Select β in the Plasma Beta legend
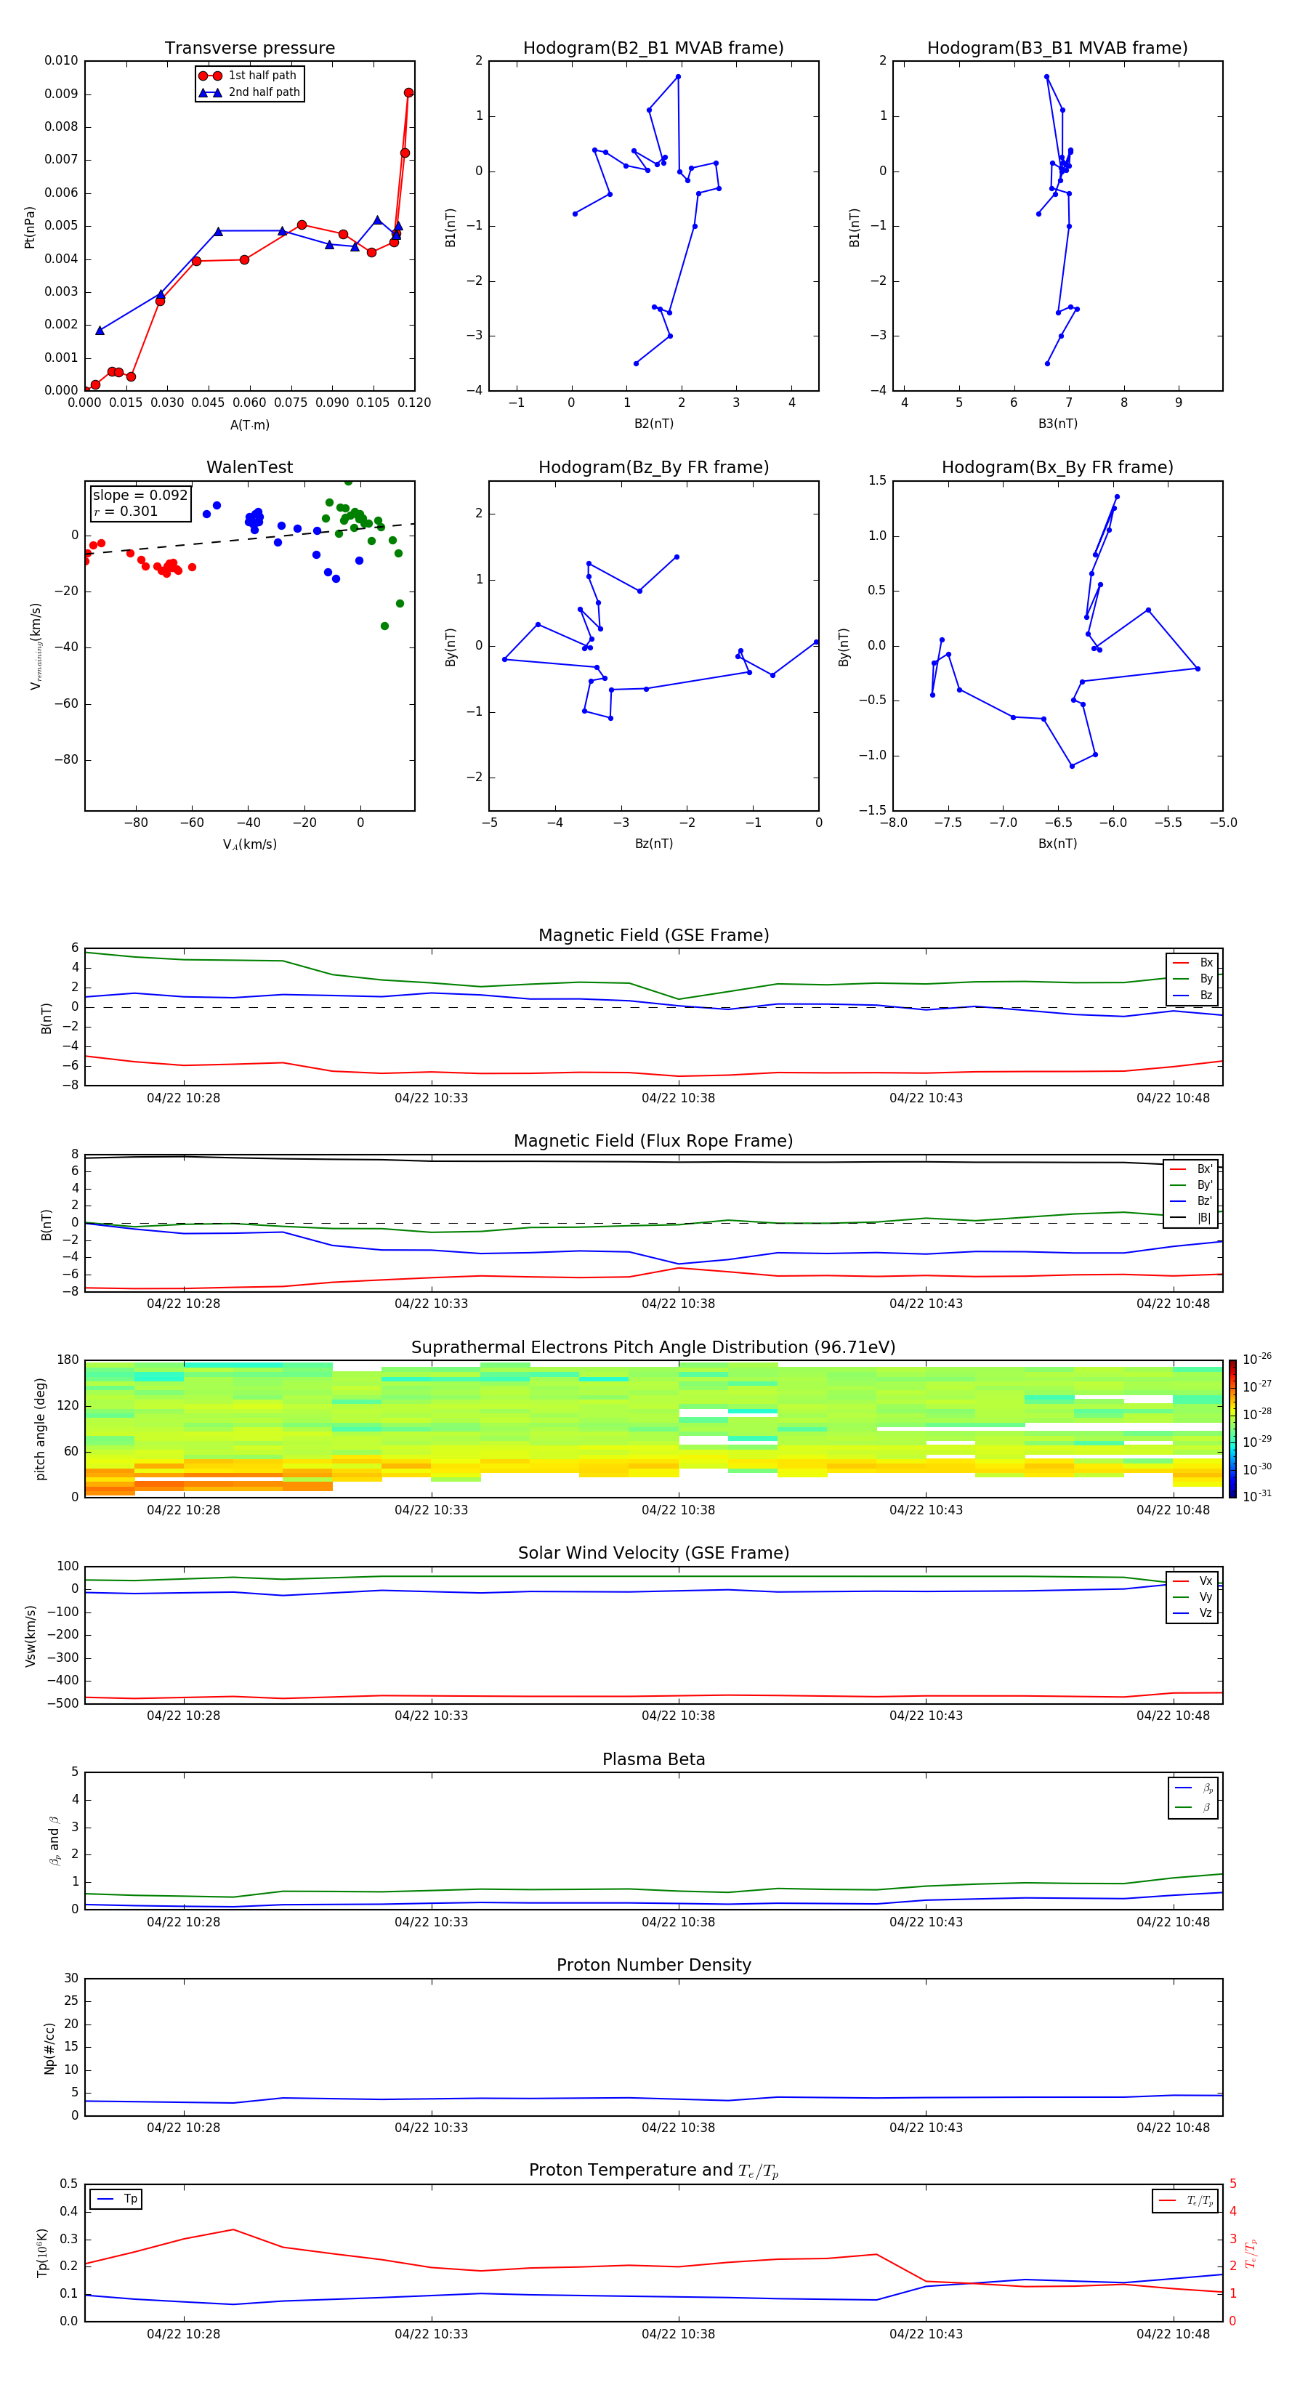The width and height of the screenshot is (1308, 2398). [1193, 1808]
